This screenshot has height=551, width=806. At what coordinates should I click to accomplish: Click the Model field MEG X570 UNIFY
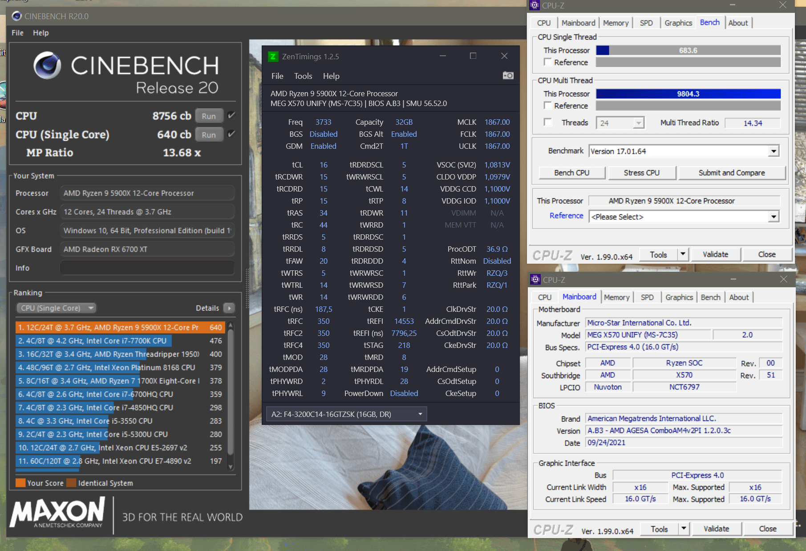point(648,335)
